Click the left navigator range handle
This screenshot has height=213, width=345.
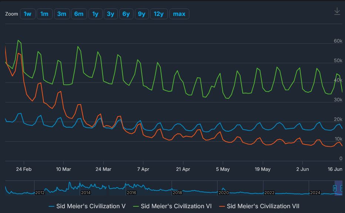point(335,188)
